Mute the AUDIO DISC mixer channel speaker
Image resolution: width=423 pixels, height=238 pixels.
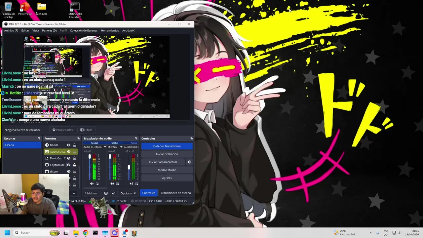(131, 184)
